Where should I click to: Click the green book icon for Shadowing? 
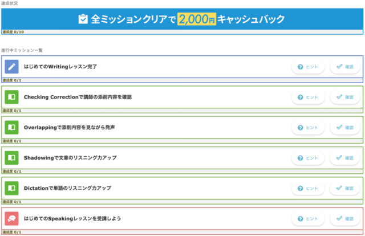11,157
